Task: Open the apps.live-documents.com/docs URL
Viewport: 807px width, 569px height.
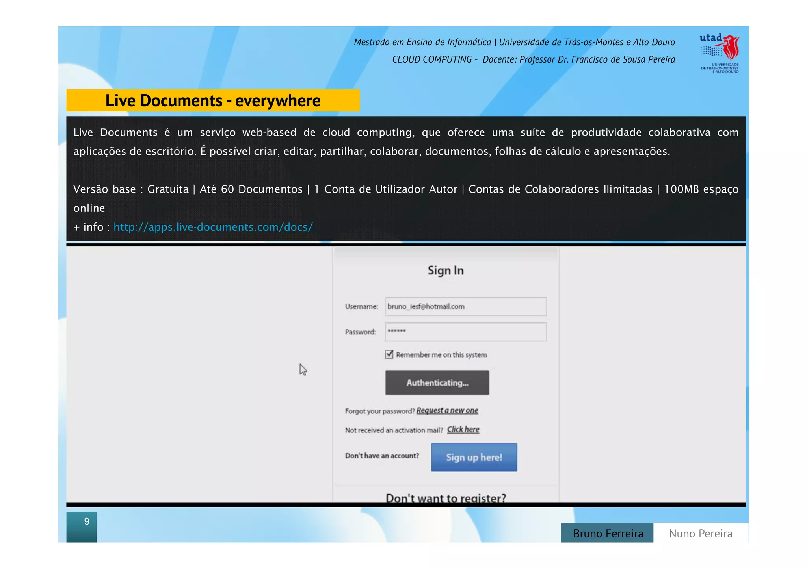Action: coord(213,227)
